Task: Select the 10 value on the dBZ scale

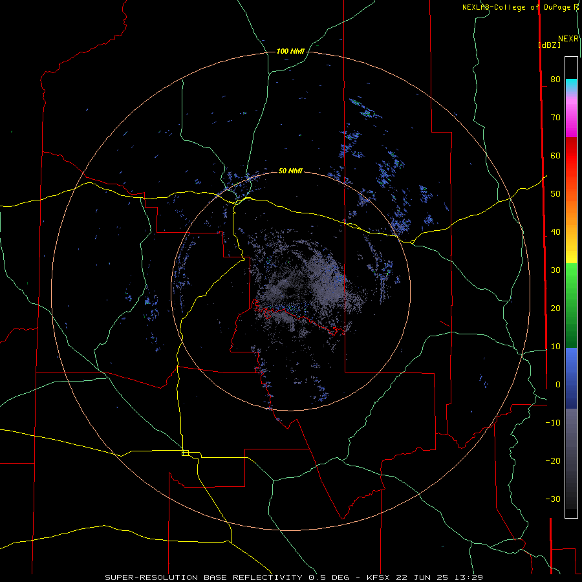Action: (x=555, y=347)
